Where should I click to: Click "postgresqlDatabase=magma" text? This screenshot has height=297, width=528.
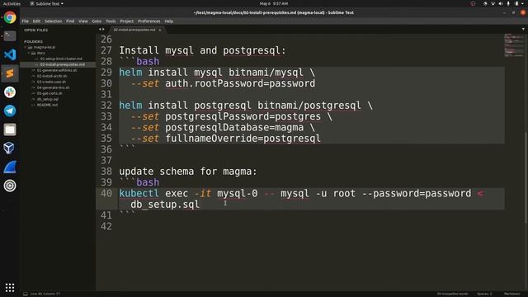pyautogui.click(x=234, y=128)
